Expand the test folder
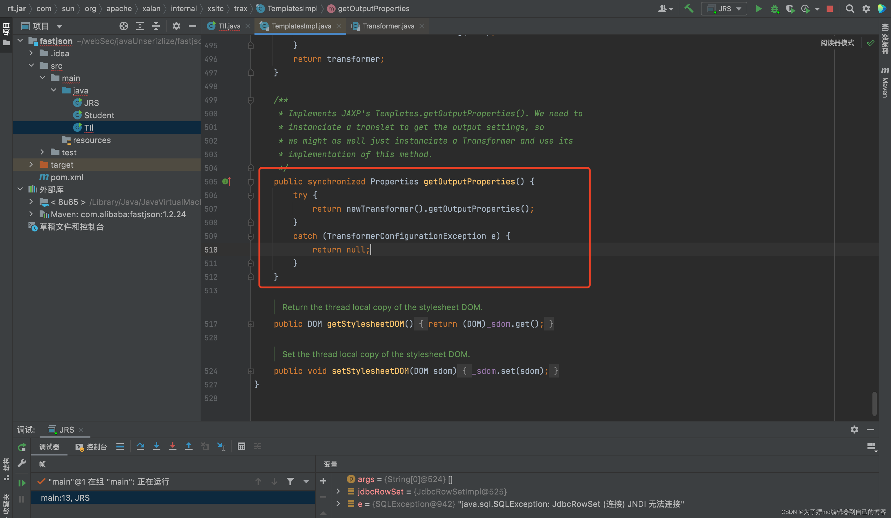The width and height of the screenshot is (891, 518). pos(42,152)
